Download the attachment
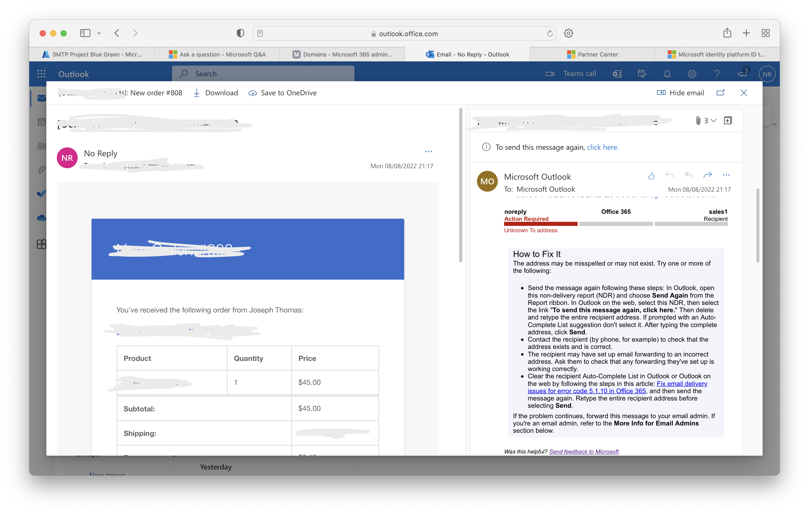 (216, 93)
